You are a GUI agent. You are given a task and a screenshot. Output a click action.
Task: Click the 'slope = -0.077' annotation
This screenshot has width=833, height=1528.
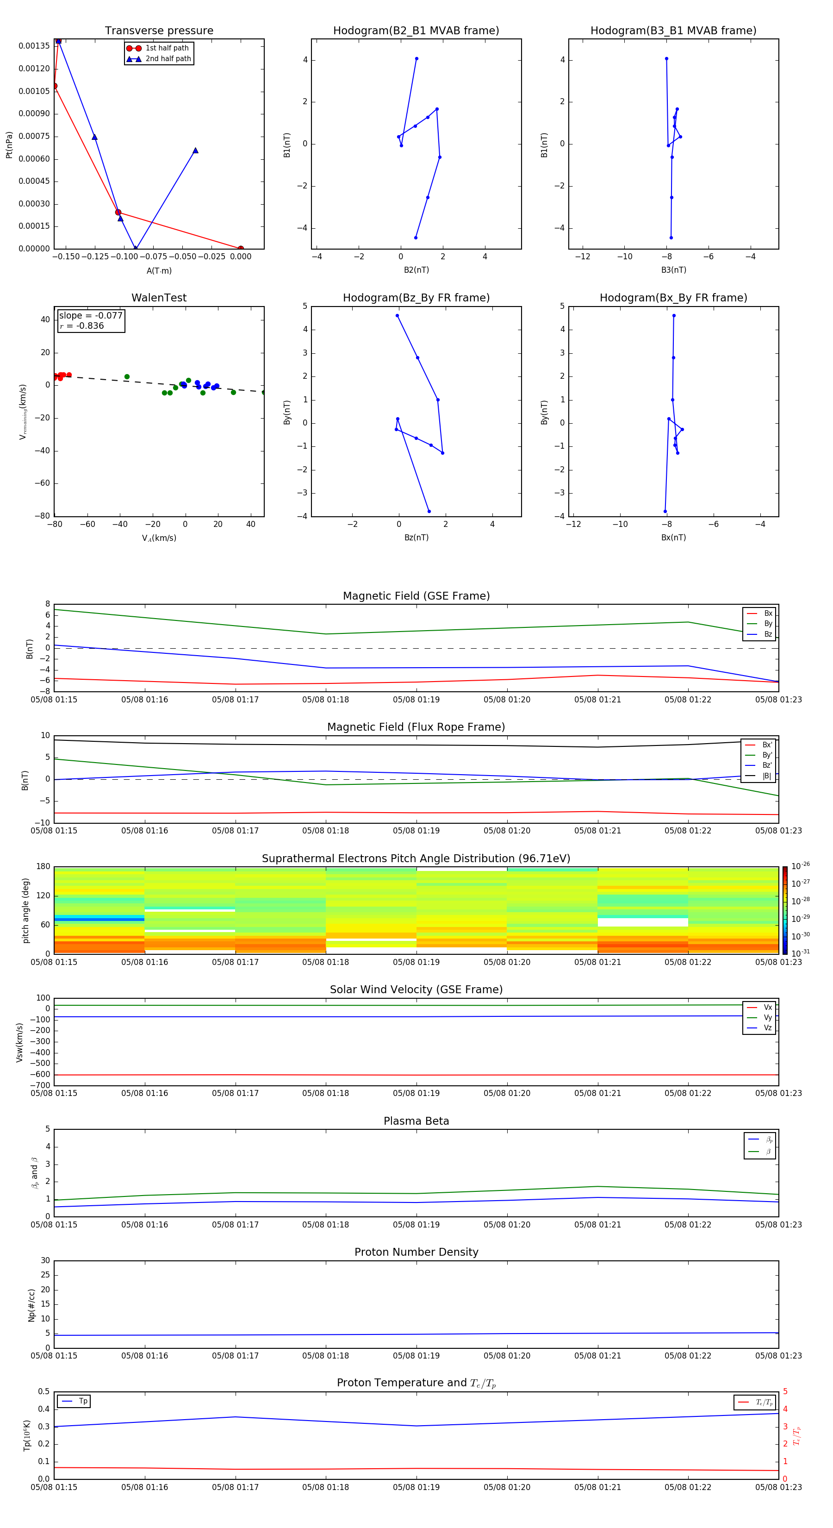tap(91, 316)
